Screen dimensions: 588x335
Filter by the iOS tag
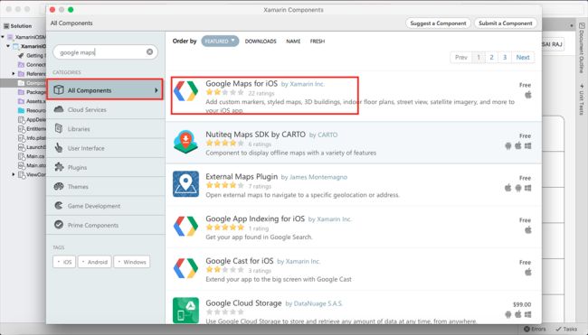coord(64,262)
